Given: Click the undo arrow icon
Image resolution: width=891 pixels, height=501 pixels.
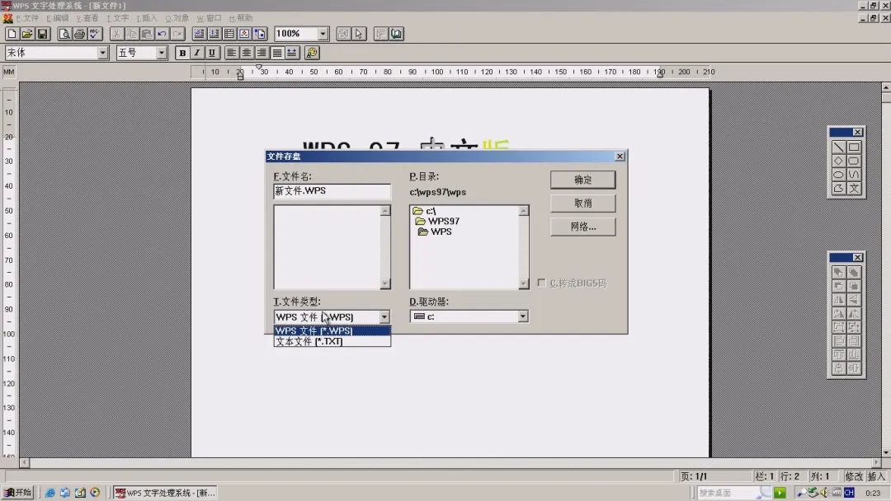Looking at the screenshot, I should pos(162,34).
